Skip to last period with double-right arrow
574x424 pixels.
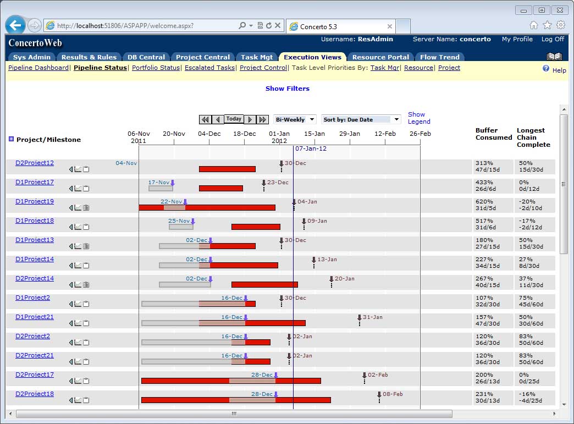click(262, 119)
